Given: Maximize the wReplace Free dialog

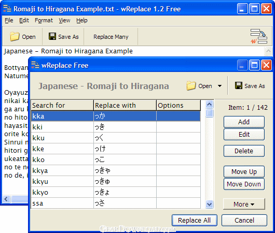Looking at the screenshot, I should [254, 65].
